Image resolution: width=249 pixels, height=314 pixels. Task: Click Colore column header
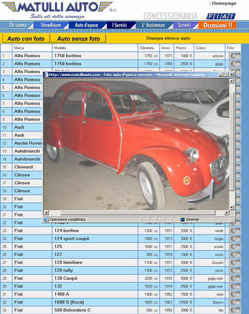click(201, 48)
